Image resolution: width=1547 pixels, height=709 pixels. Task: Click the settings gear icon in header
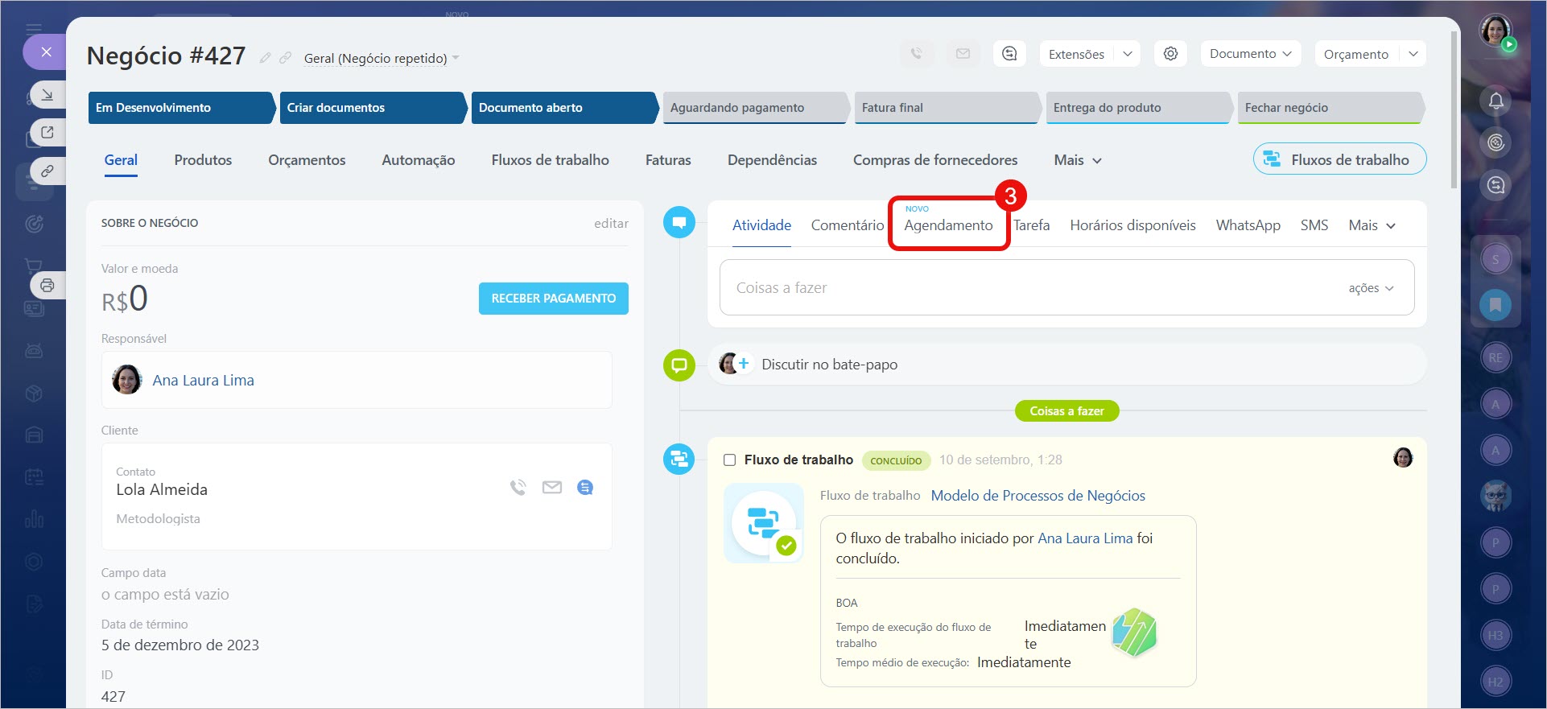[1170, 54]
